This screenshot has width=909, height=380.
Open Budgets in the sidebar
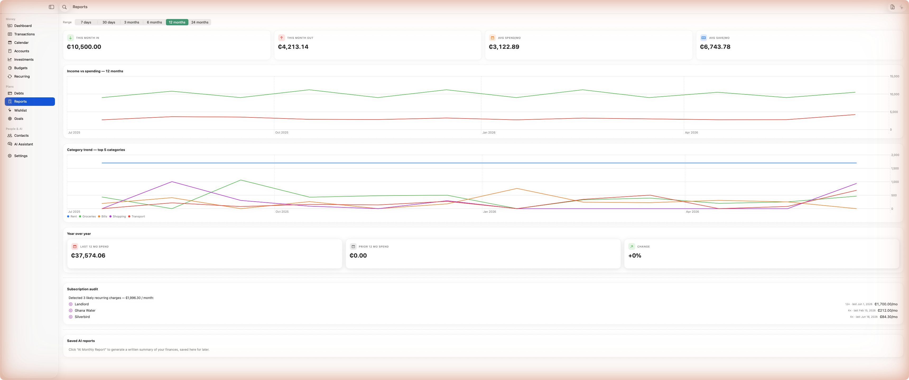[30, 68]
